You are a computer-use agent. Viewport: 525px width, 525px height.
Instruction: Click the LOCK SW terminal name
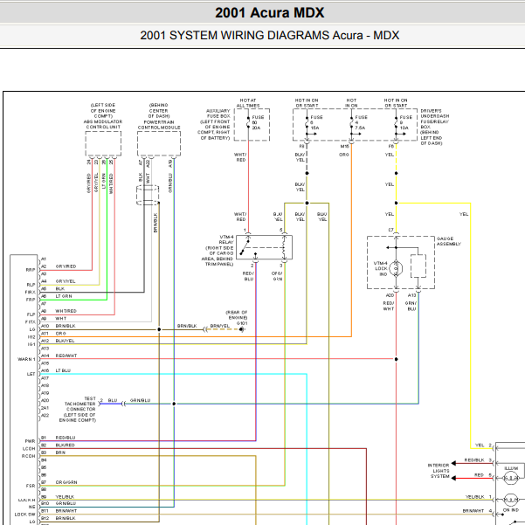pos(24,515)
